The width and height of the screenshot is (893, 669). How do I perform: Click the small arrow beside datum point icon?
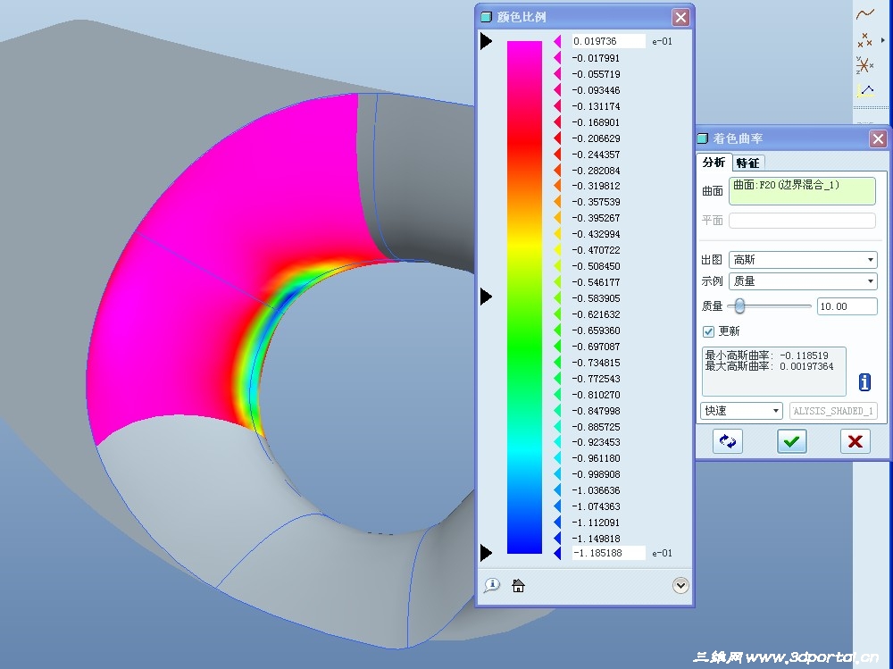pyautogui.click(x=883, y=40)
